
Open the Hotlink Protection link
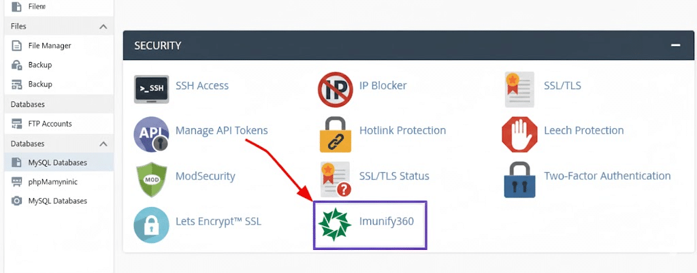tap(403, 130)
